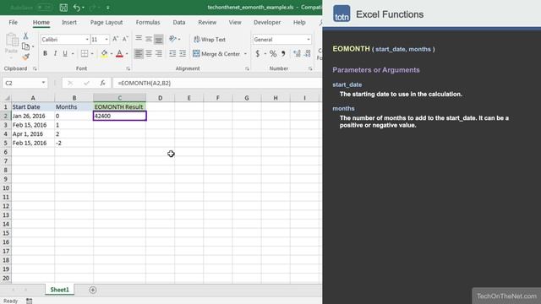Expand the Merge & Center dropdown arrow
Screen dimensions: 541x304
(x=245, y=54)
